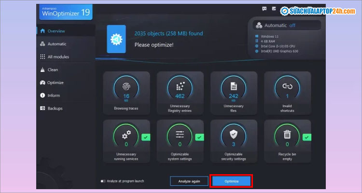Click the Inform info icon
Screen dimensions: 362x193
pyautogui.click(x=42, y=96)
